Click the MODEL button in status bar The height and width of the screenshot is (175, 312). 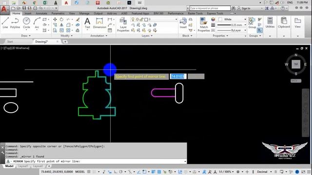click(x=80, y=172)
